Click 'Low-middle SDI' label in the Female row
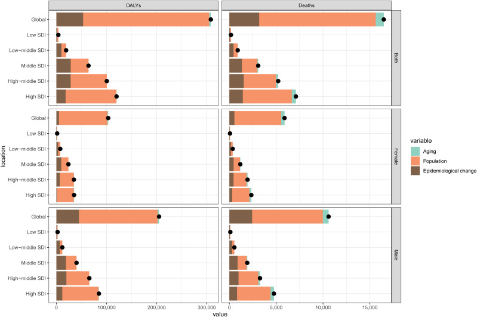This screenshot has width=477, height=317. pyautogui.click(x=27, y=149)
